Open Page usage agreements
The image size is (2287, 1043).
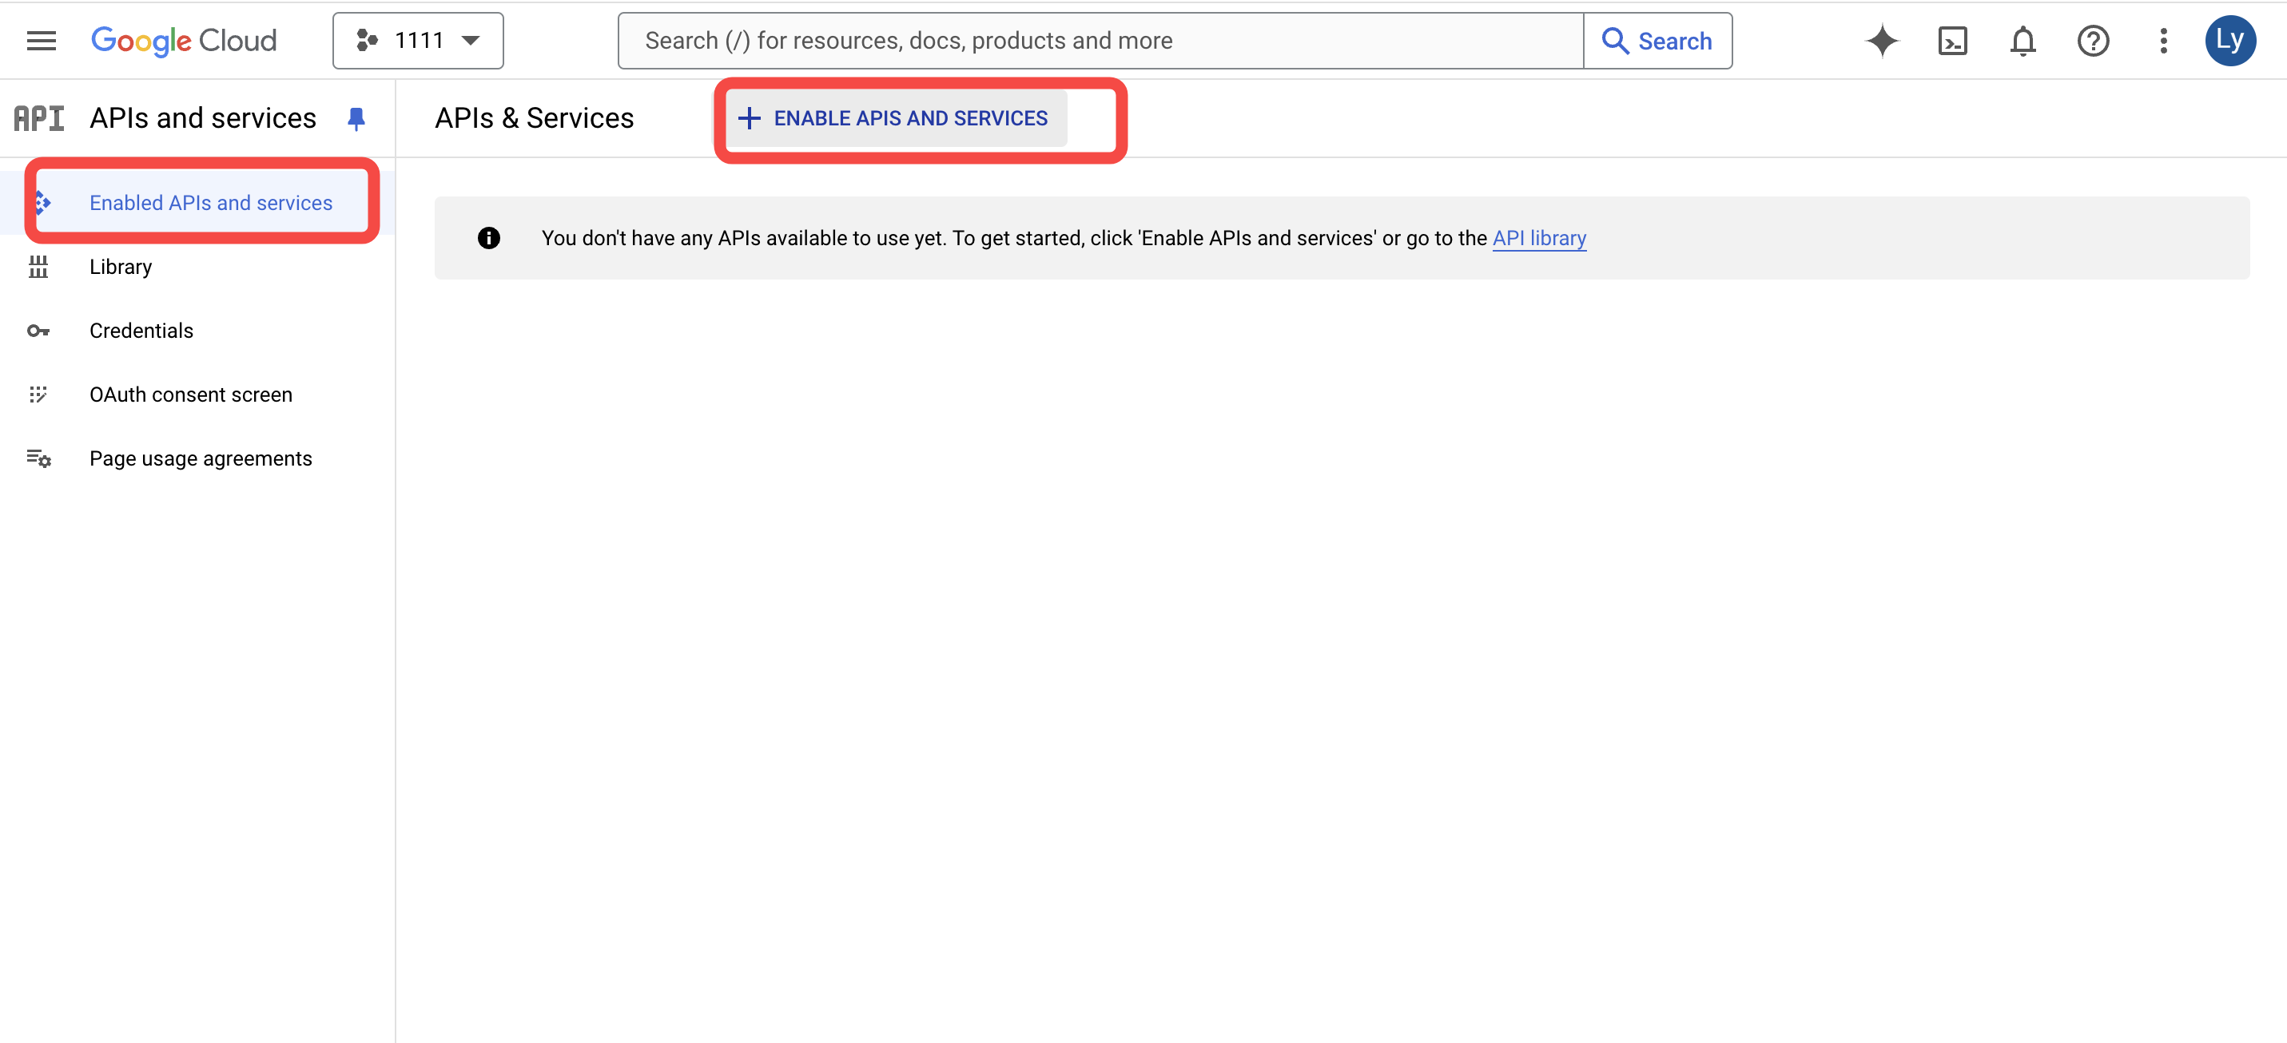197,459
